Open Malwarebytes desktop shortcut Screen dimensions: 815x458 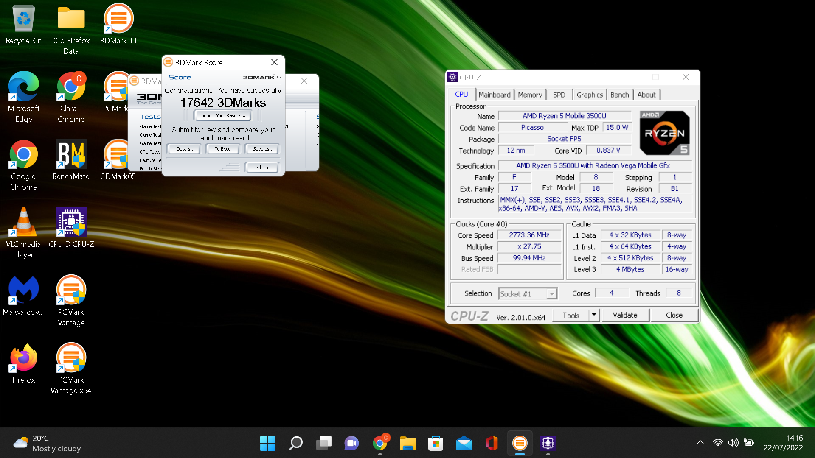[x=24, y=296]
